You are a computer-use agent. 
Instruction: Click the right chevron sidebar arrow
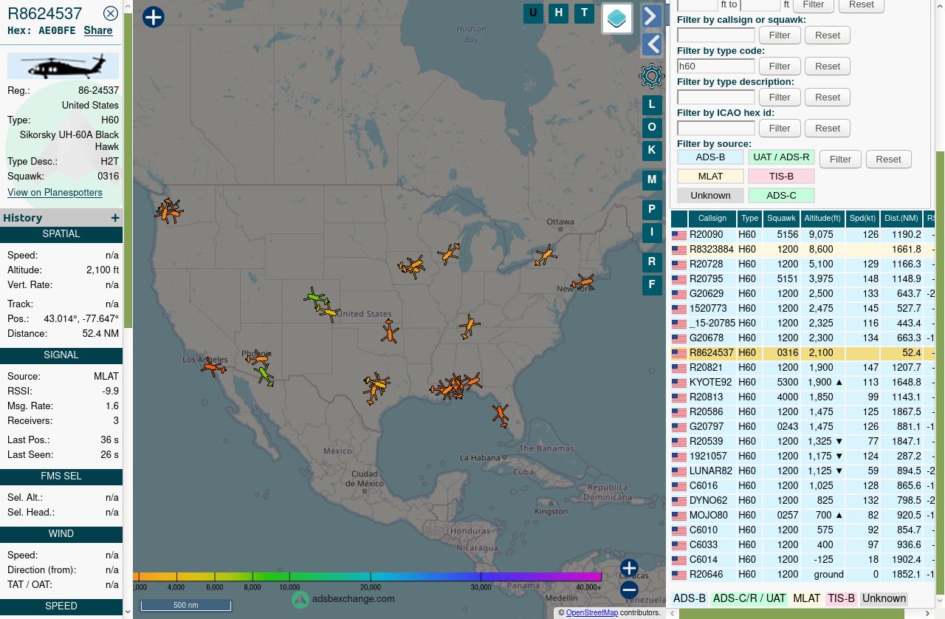[651, 16]
